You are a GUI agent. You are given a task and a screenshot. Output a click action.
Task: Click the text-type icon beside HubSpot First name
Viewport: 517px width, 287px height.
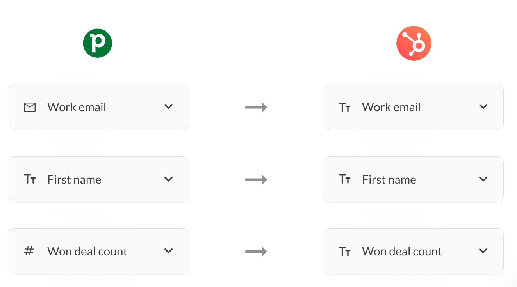[344, 179]
